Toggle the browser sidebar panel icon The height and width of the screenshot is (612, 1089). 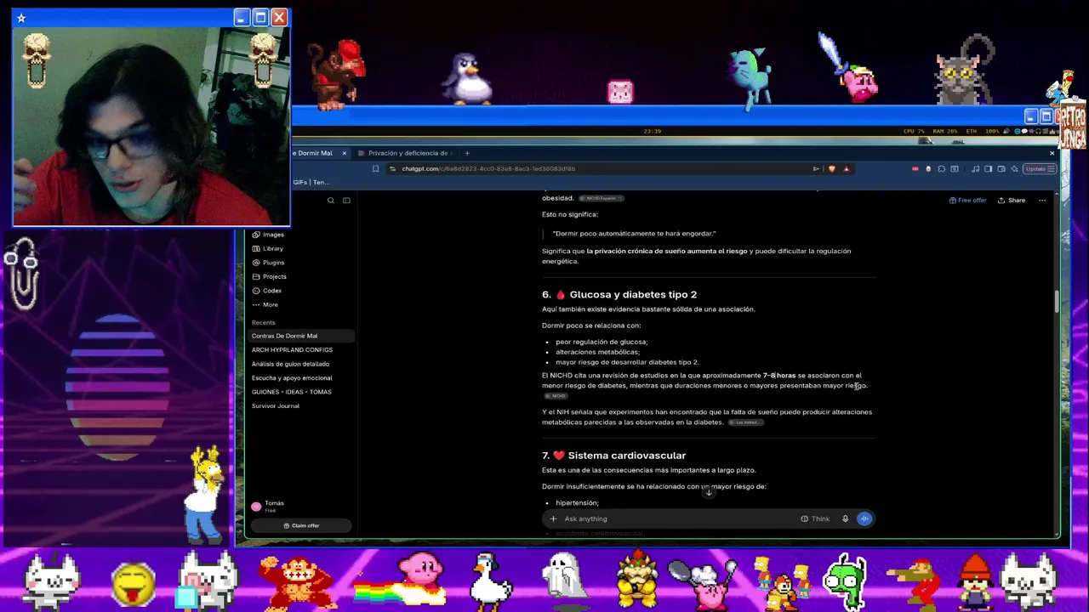[x=988, y=169]
